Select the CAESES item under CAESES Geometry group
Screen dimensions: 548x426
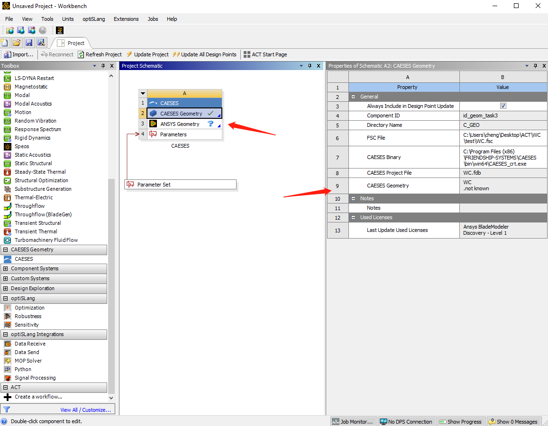pyautogui.click(x=24, y=259)
